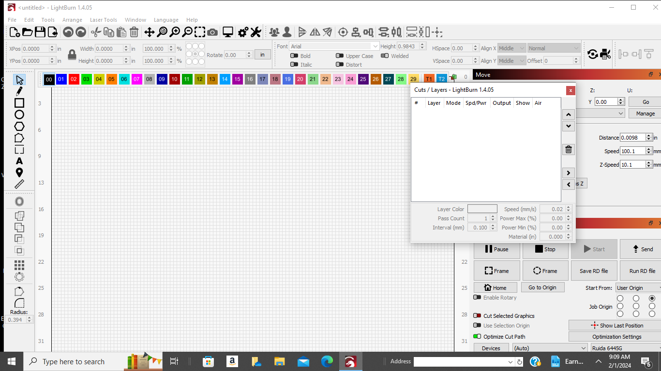Open the Arrange menu
The height and width of the screenshot is (371, 661).
[x=72, y=20]
